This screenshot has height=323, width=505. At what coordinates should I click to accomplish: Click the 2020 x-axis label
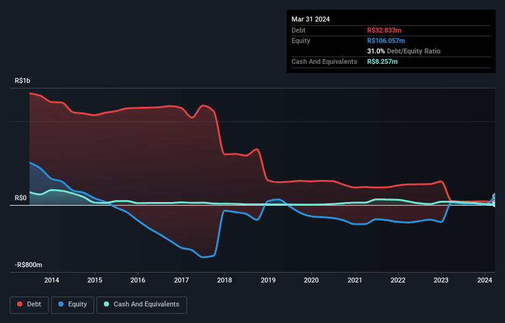click(x=311, y=280)
